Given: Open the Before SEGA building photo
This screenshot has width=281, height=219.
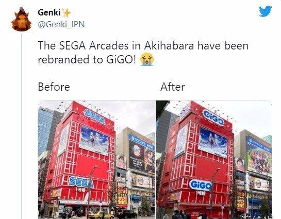Looking at the screenshot, I should point(96,160).
